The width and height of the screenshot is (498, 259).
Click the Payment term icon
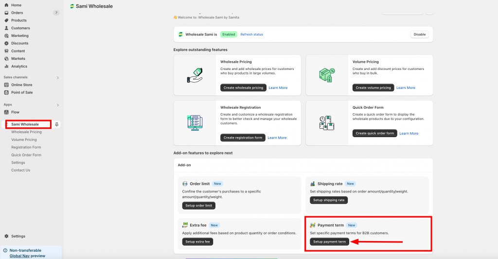point(313,225)
